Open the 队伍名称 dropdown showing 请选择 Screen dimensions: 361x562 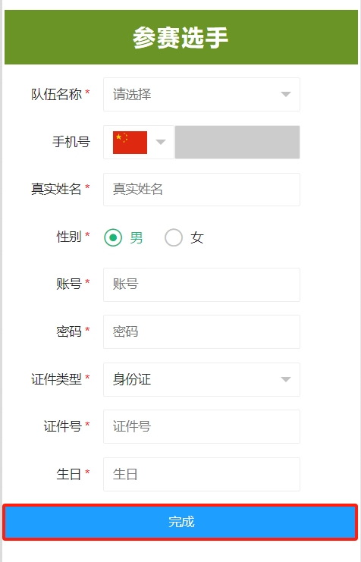[x=202, y=94]
